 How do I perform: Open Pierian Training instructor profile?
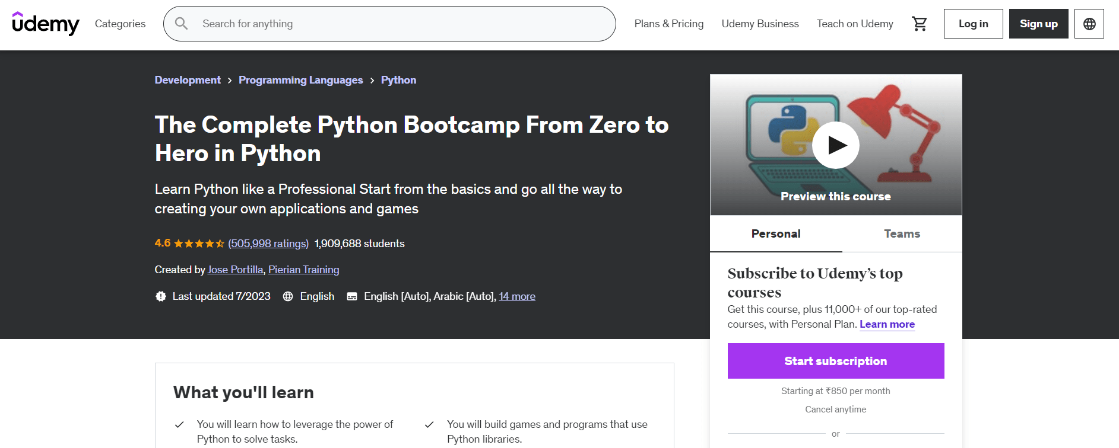[304, 270]
